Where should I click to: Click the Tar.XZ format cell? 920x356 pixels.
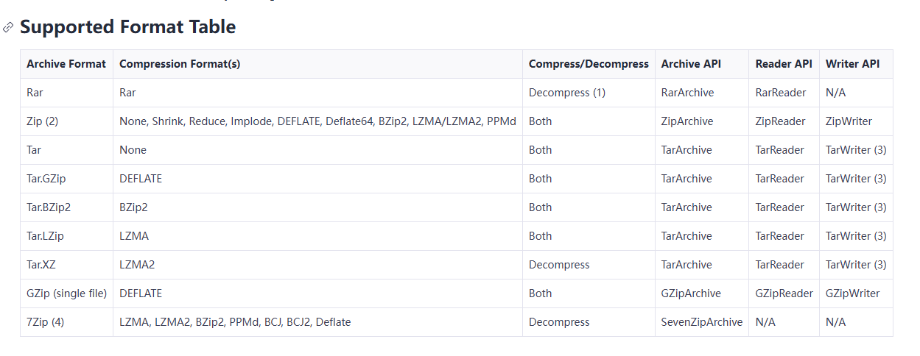[x=41, y=265]
